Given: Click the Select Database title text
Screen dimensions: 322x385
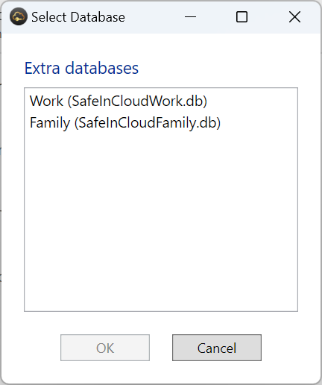Looking at the screenshot, I should 78,17.
